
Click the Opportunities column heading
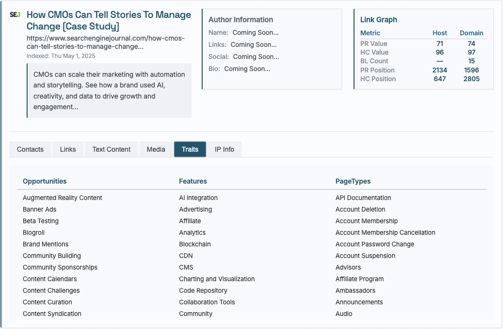(44, 181)
